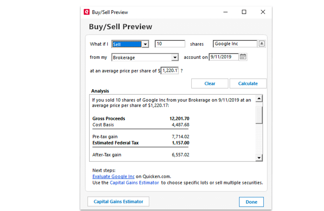
Task: Click the Analysis scroll down arrow
Action: click(x=259, y=158)
